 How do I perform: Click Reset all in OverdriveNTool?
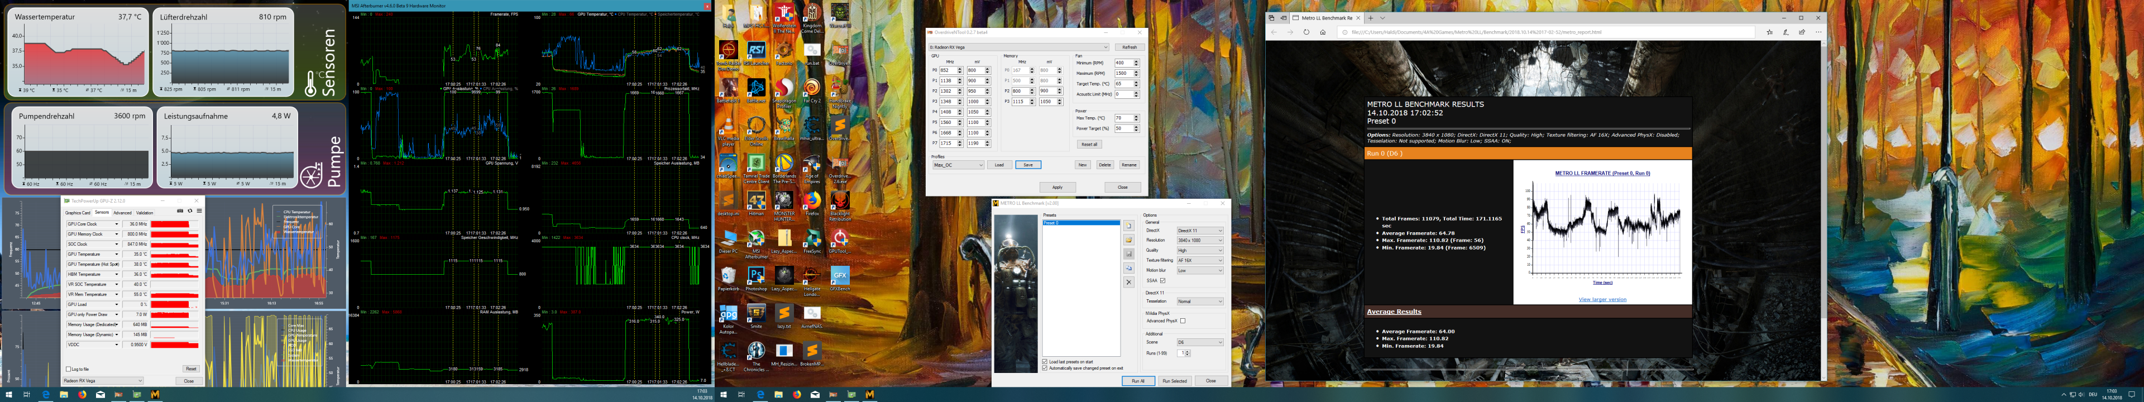click(1089, 144)
